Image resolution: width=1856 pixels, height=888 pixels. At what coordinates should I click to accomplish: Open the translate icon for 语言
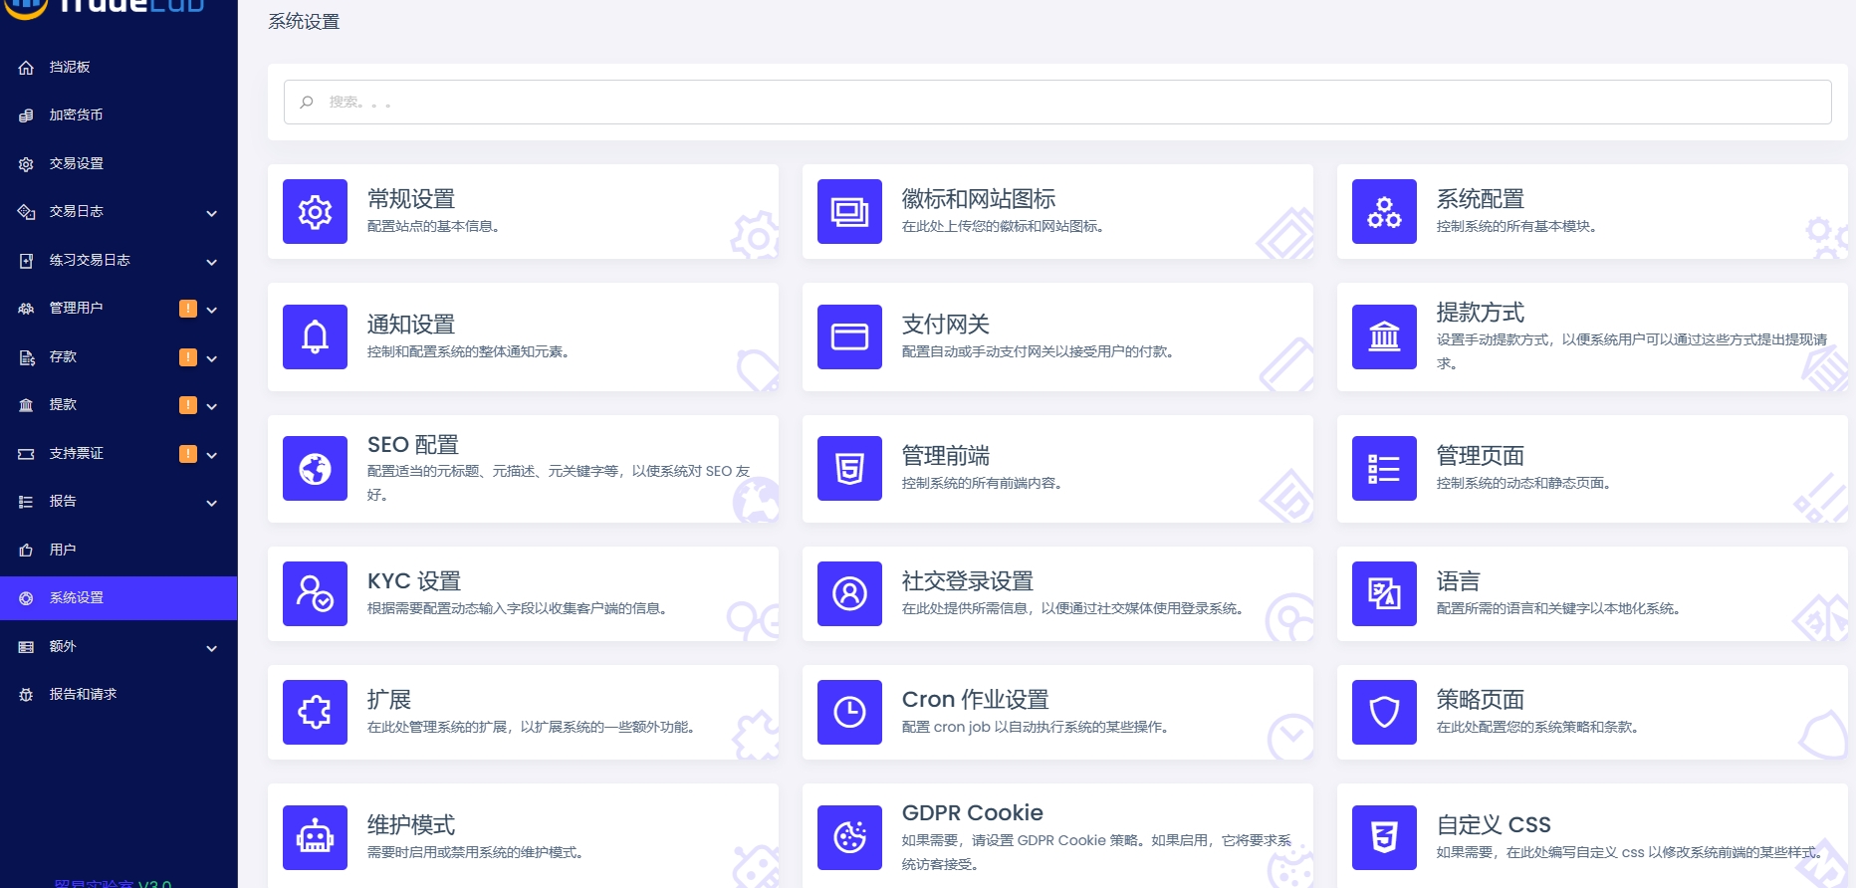point(1384,594)
